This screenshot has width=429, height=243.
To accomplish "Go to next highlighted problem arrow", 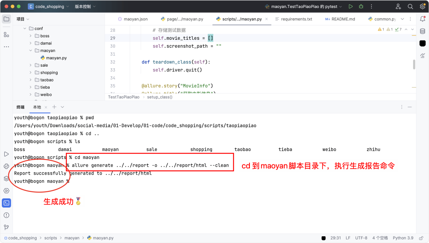I will 412,29.
